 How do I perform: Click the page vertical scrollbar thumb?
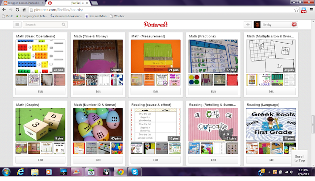tap(313, 124)
